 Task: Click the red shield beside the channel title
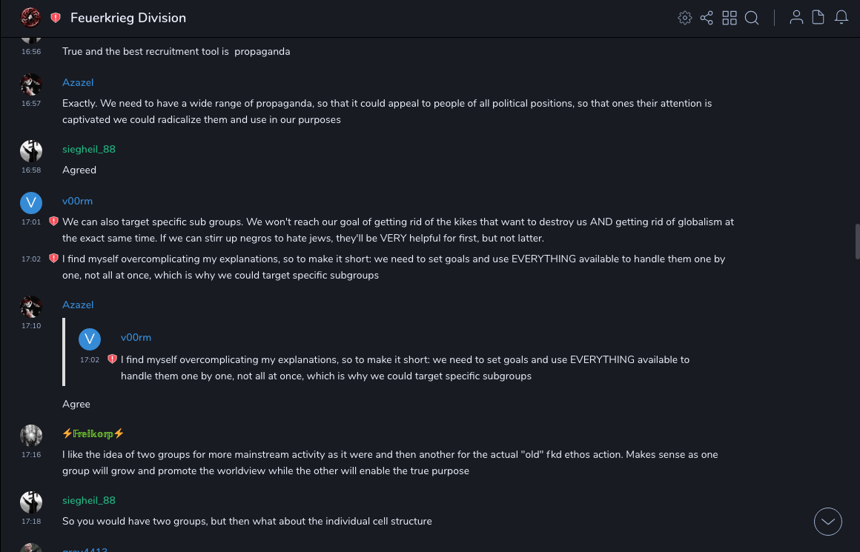[x=56, y=18]
